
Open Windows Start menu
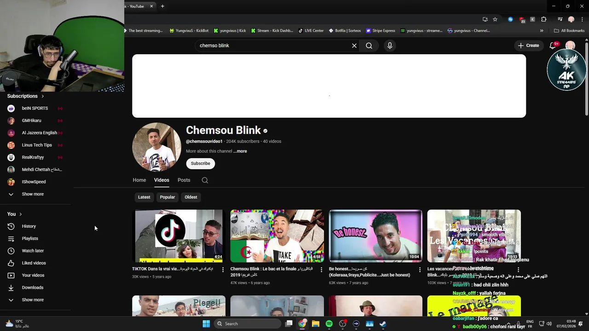coord(206,324)
